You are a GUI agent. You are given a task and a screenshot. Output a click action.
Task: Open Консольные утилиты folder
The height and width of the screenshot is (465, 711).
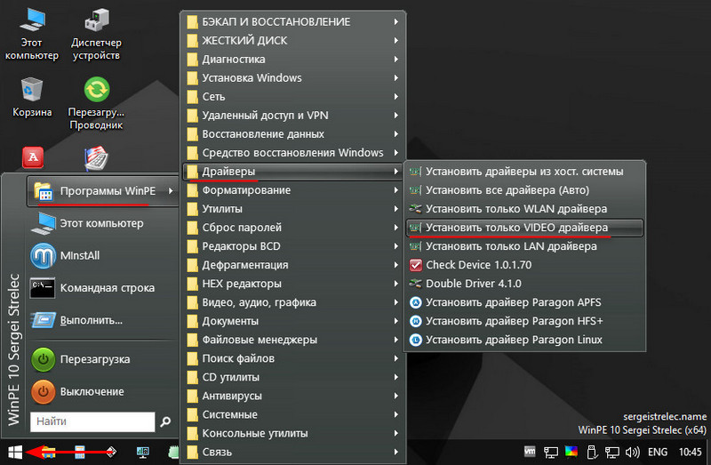[x=293, y=434]
